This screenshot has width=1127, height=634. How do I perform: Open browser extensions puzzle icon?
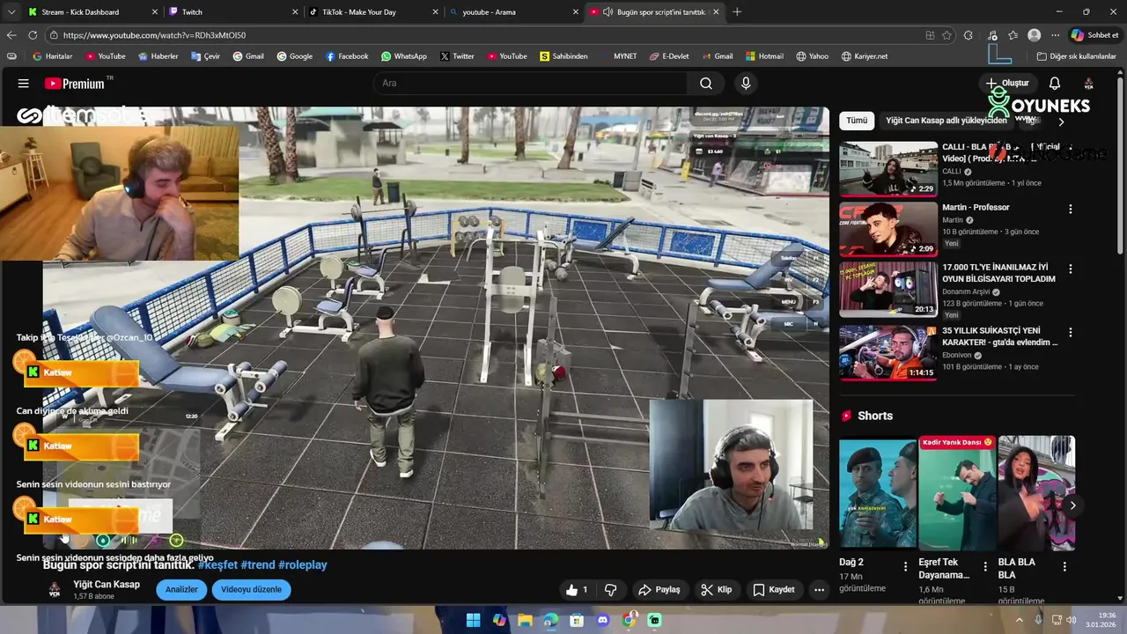pos(969,35)
